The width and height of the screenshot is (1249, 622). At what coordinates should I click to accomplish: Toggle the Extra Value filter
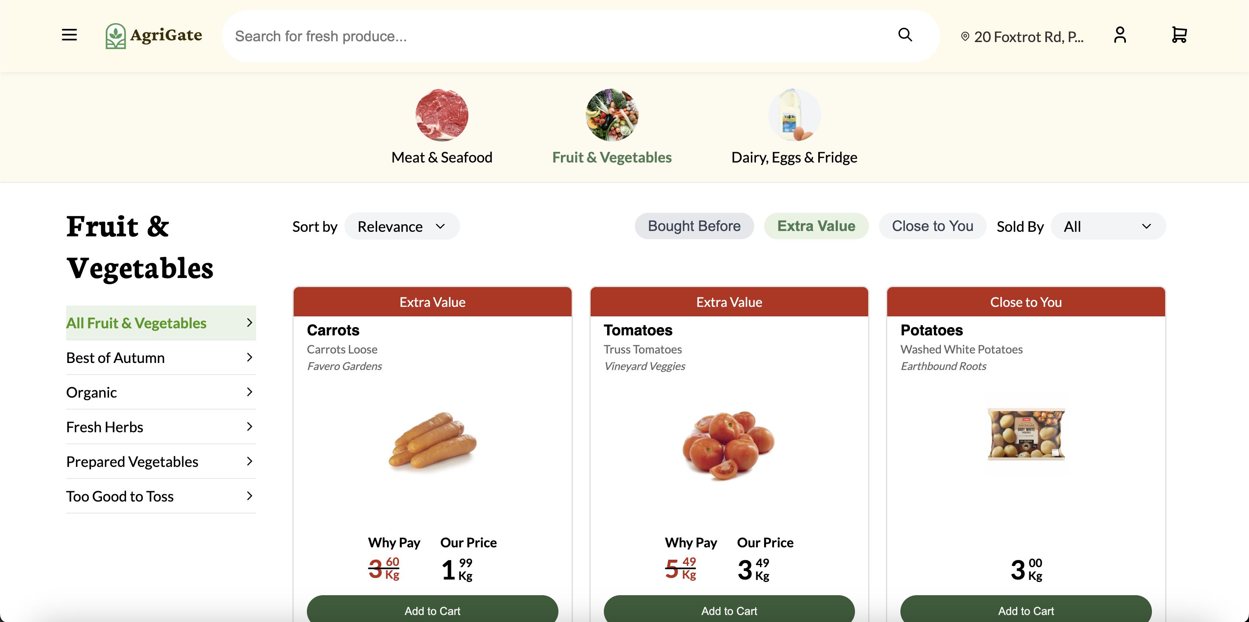coord(816,226)
